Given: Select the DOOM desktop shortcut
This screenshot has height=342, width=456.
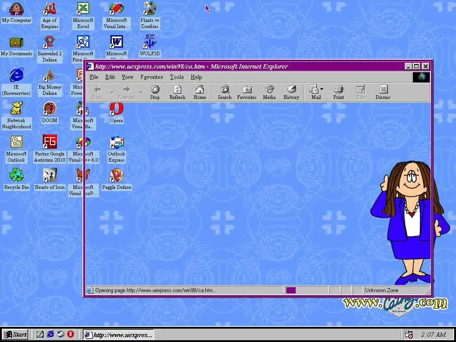Looking at the screenshot, I should click(x=49, y=114).
